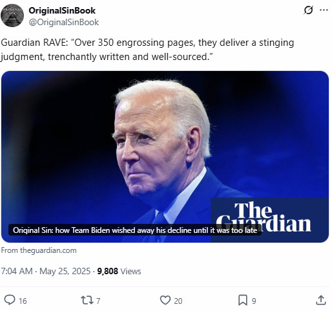Click the reply speech bubble icon
Image resolution: width=332 pixels, height=311 pixels.
point(10,300)
